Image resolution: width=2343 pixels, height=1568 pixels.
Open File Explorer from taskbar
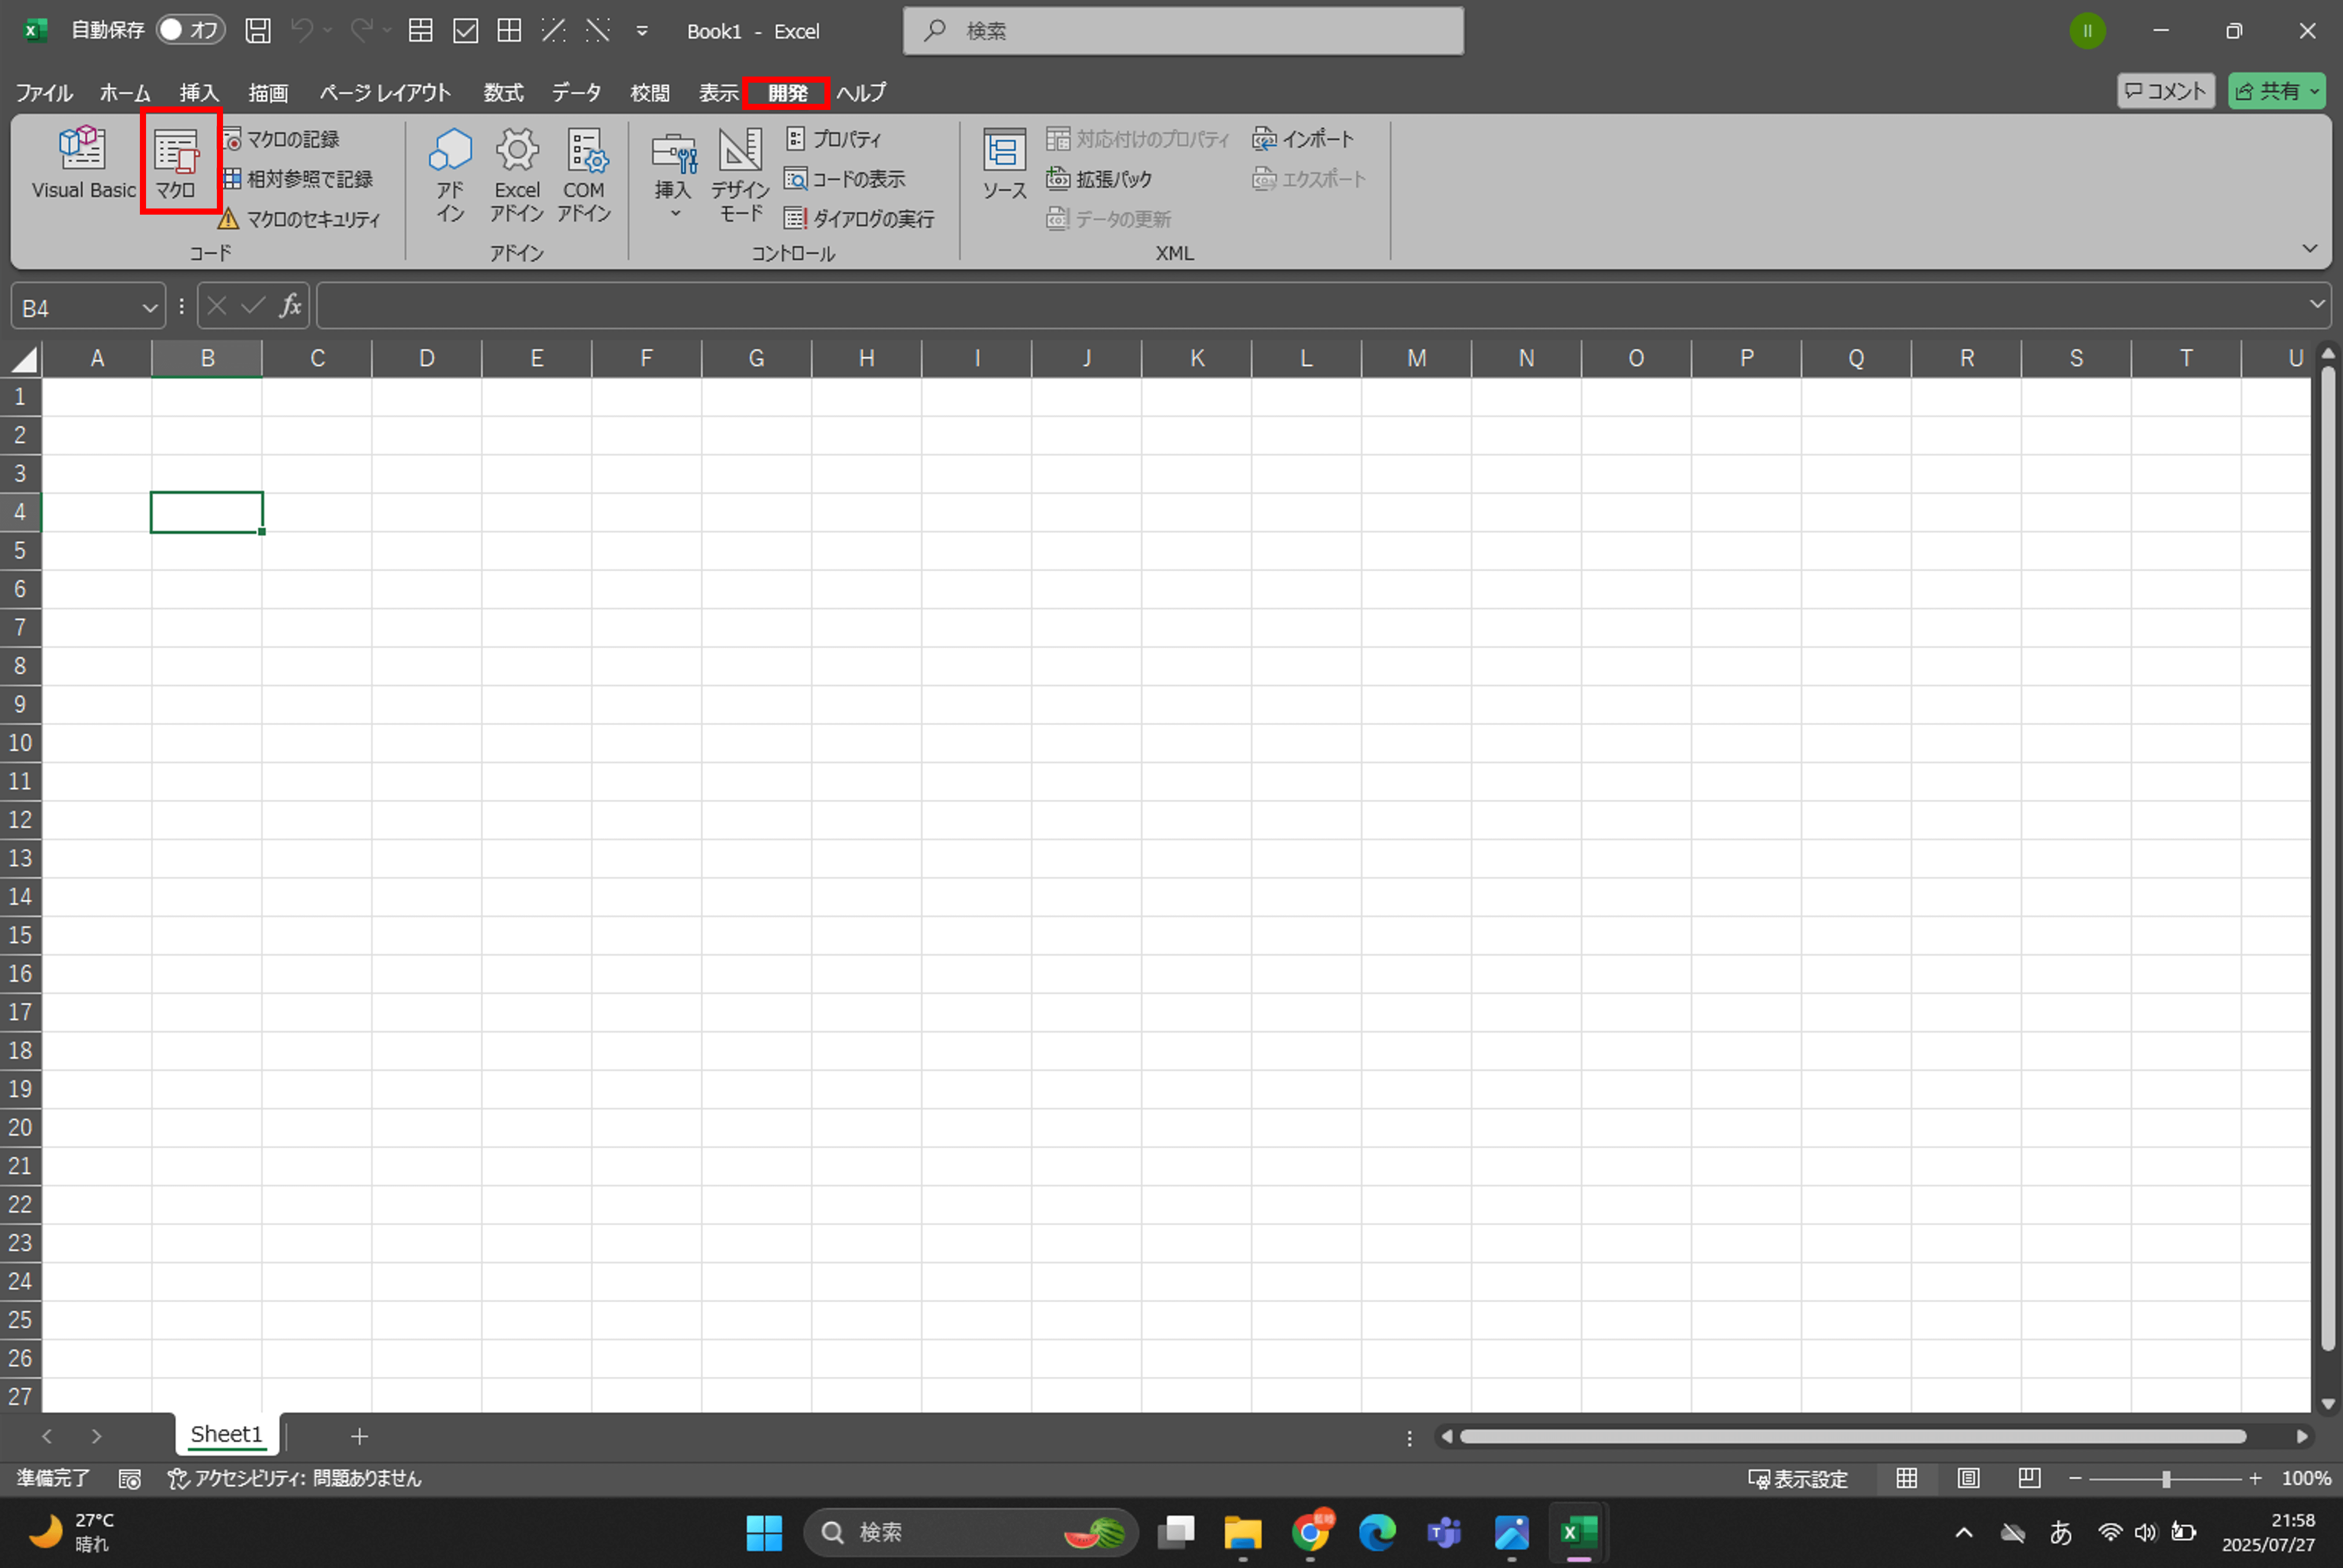click(x=1243, y=1532)
